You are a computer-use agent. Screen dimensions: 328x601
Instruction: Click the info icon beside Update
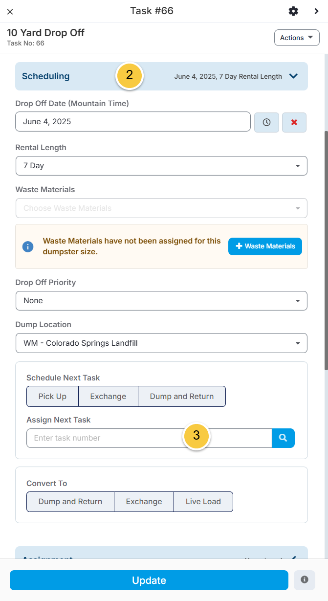(305, 580)
